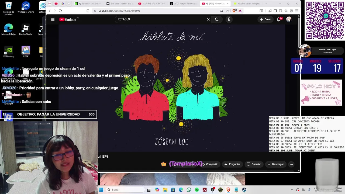Open Microsoft Store from the taskbar
The image size is (345, 194).
(x=173, y=190)
